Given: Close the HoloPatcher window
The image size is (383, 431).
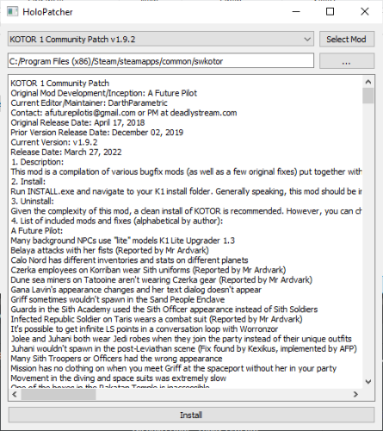Looking at the screenshot, I should tap(365, 12).
